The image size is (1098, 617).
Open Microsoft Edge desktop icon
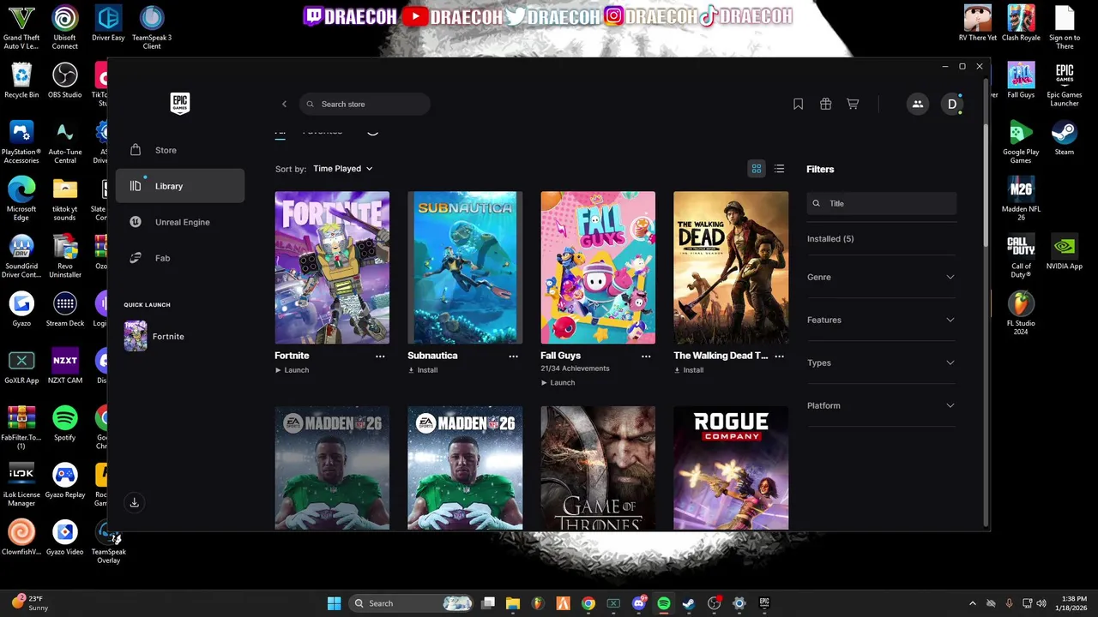point(21,199)
